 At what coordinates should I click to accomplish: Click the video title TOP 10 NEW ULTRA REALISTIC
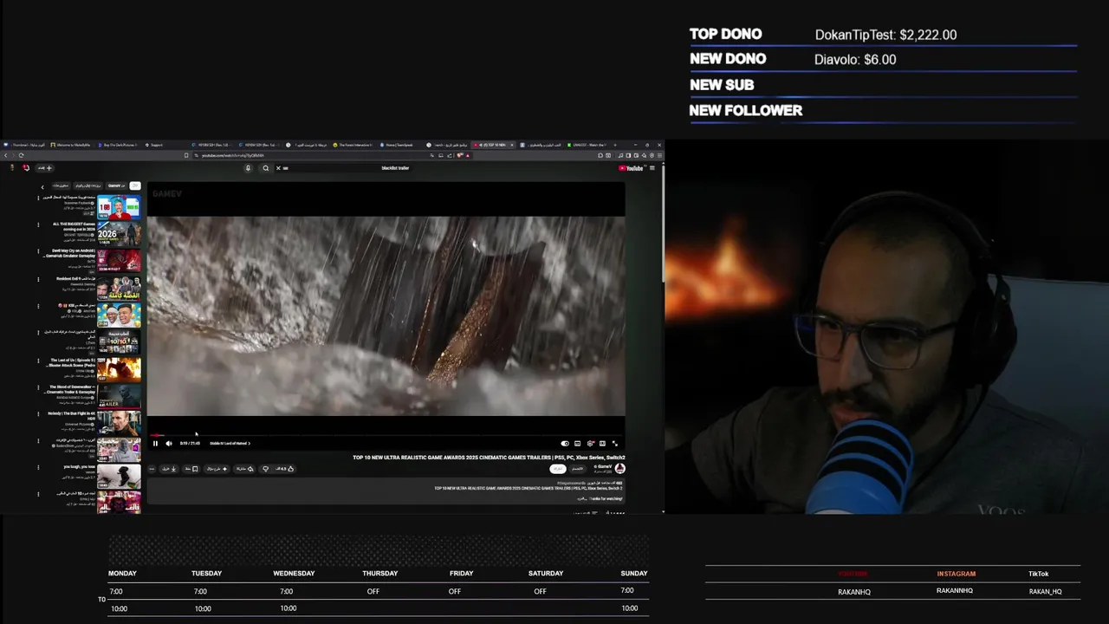489,458
